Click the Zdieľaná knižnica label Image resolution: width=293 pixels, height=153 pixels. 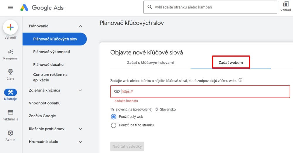[x=45, y=90]
